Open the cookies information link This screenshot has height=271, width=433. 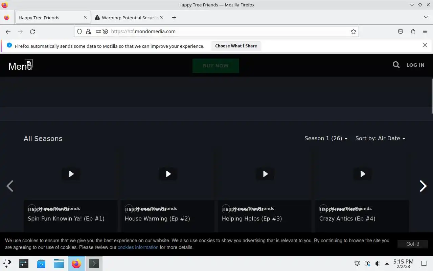pos(138,247)
